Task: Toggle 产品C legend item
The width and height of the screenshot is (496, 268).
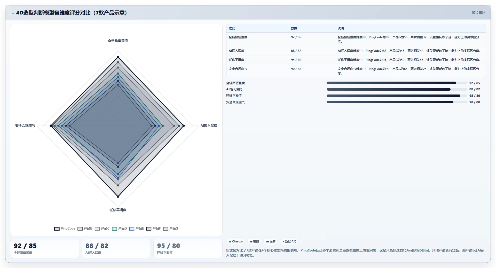Action: click(102, 228)
